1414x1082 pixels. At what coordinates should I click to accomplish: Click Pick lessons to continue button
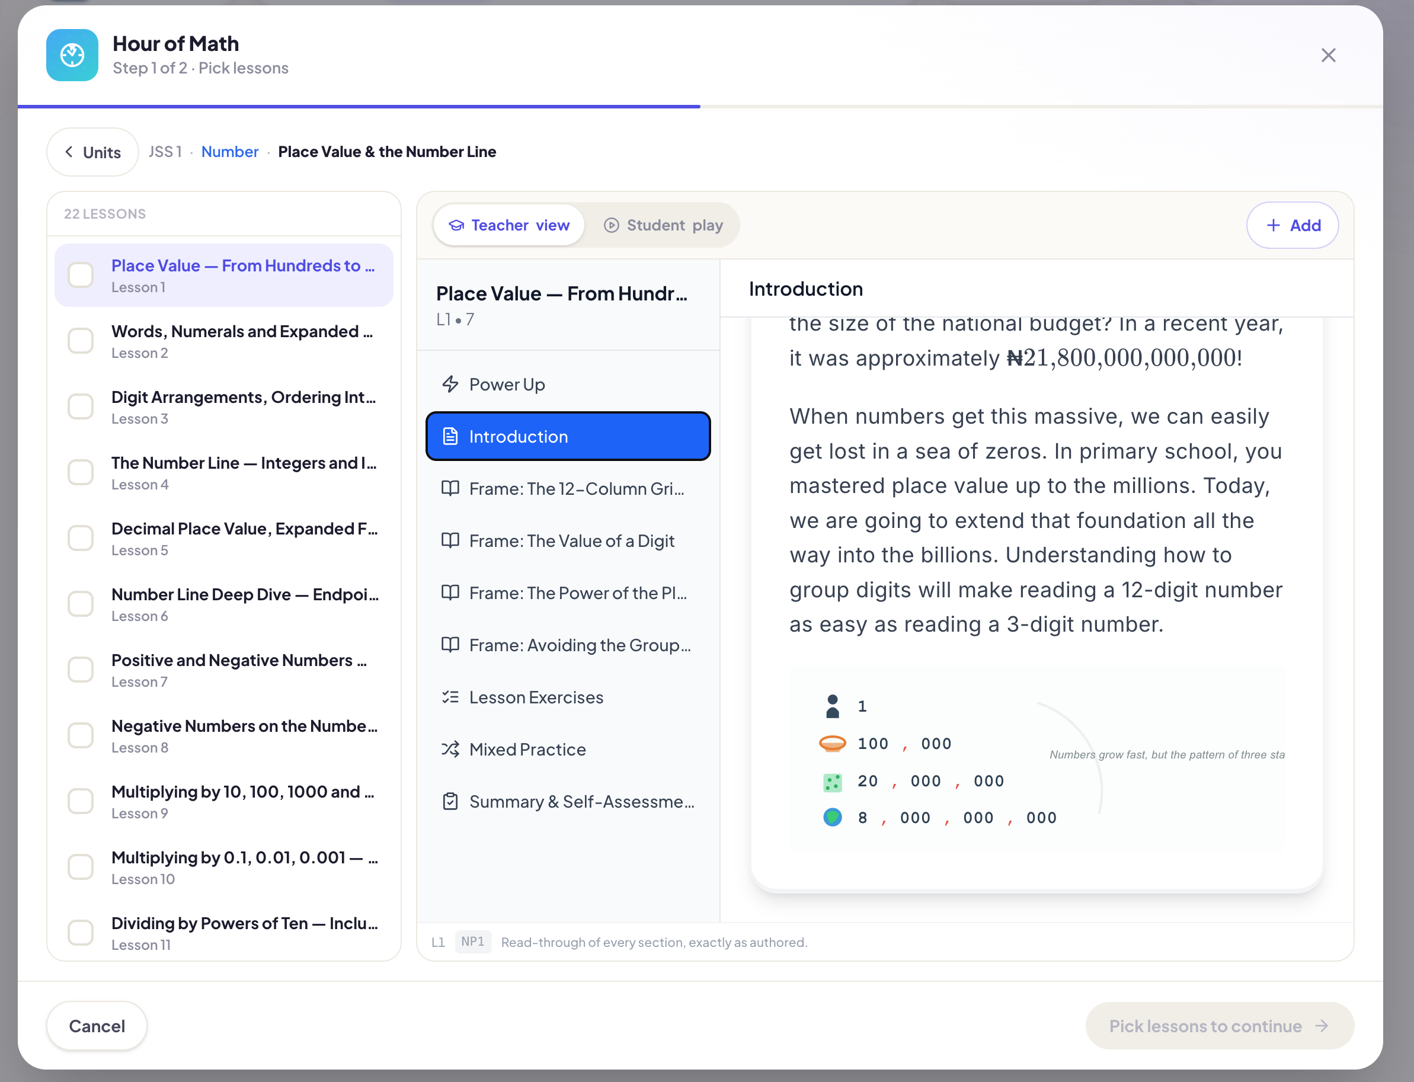click(x=1220, y=1026)
